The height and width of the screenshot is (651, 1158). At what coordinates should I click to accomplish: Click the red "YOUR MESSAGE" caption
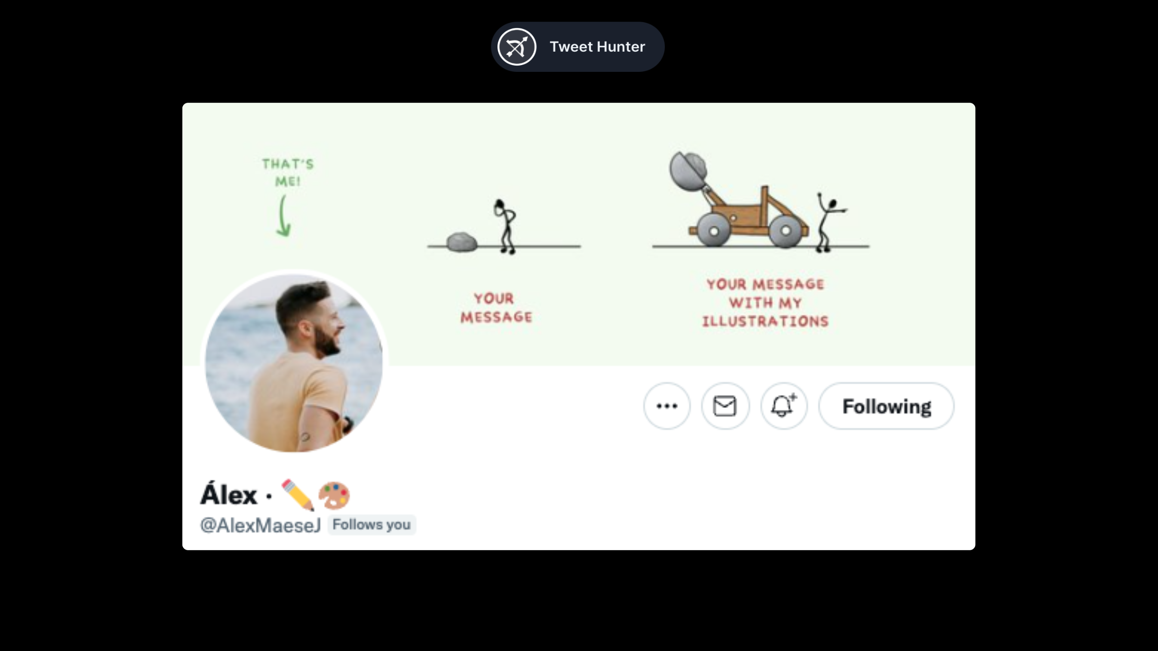[496, 308]
